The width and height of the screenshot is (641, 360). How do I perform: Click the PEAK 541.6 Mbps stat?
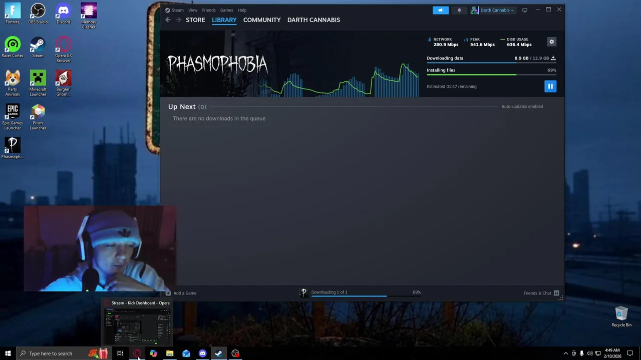coord(479,42)
